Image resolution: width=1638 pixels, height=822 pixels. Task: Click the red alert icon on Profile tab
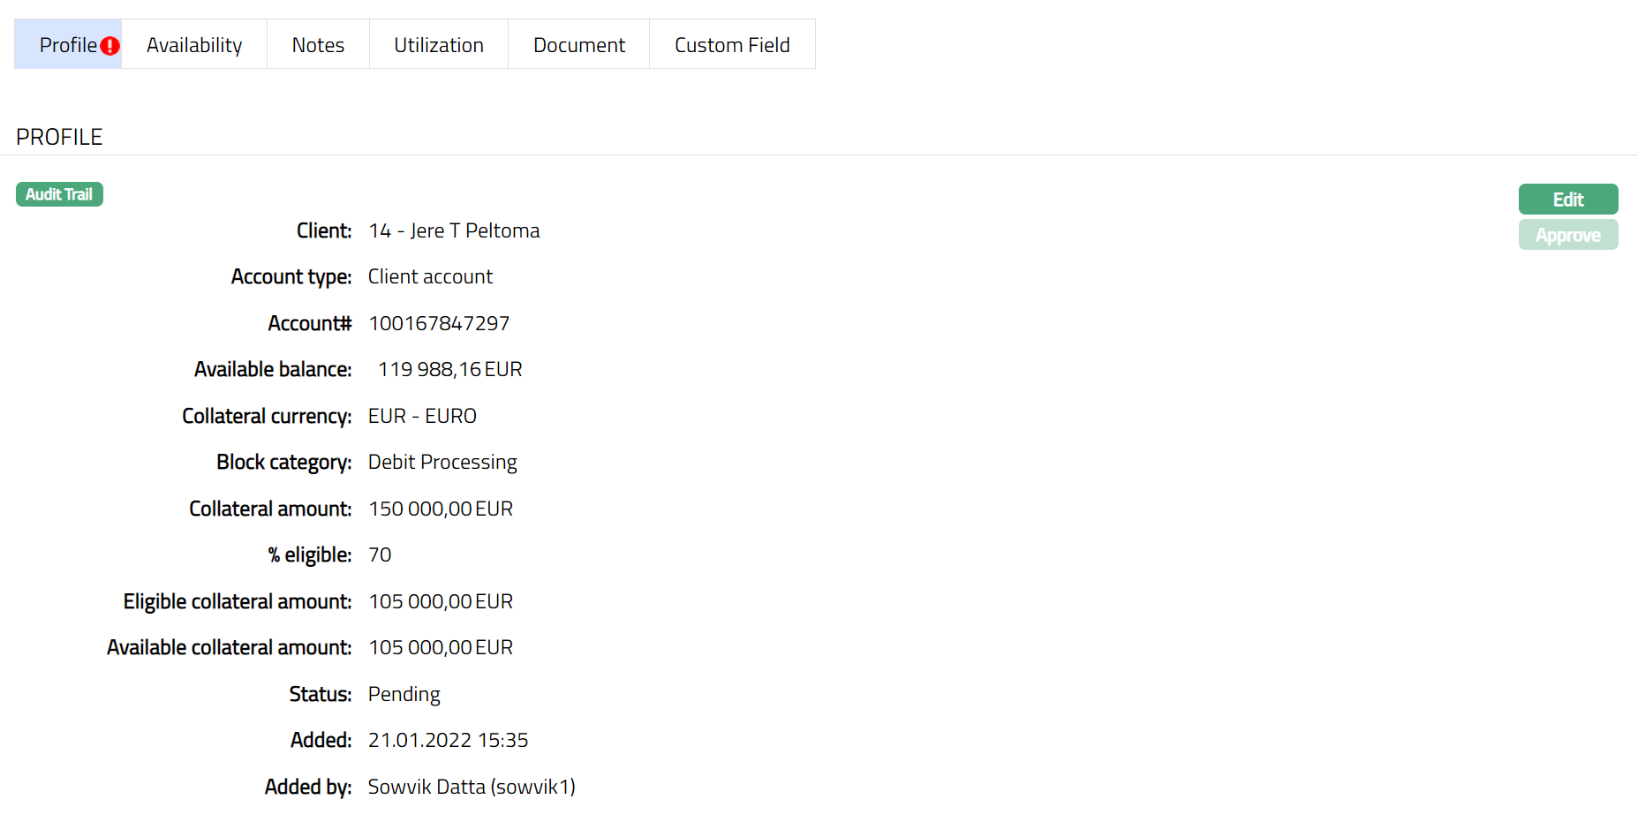pos(109,46)
